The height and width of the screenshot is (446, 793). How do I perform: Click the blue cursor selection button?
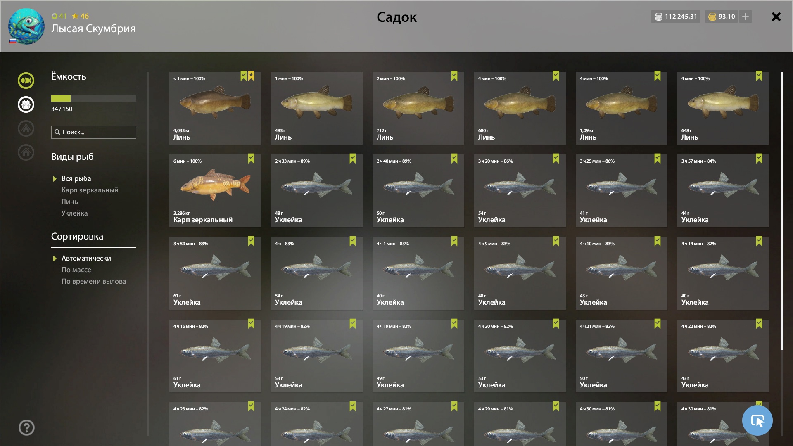pyautogui.click(x=757, y=420)
